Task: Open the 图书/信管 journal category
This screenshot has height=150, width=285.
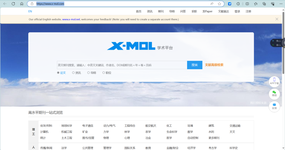Action: pyautogui.click(x=88, y=138)
